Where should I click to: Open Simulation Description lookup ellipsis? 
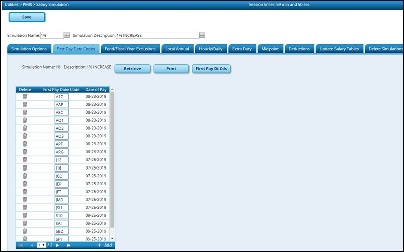203,35
